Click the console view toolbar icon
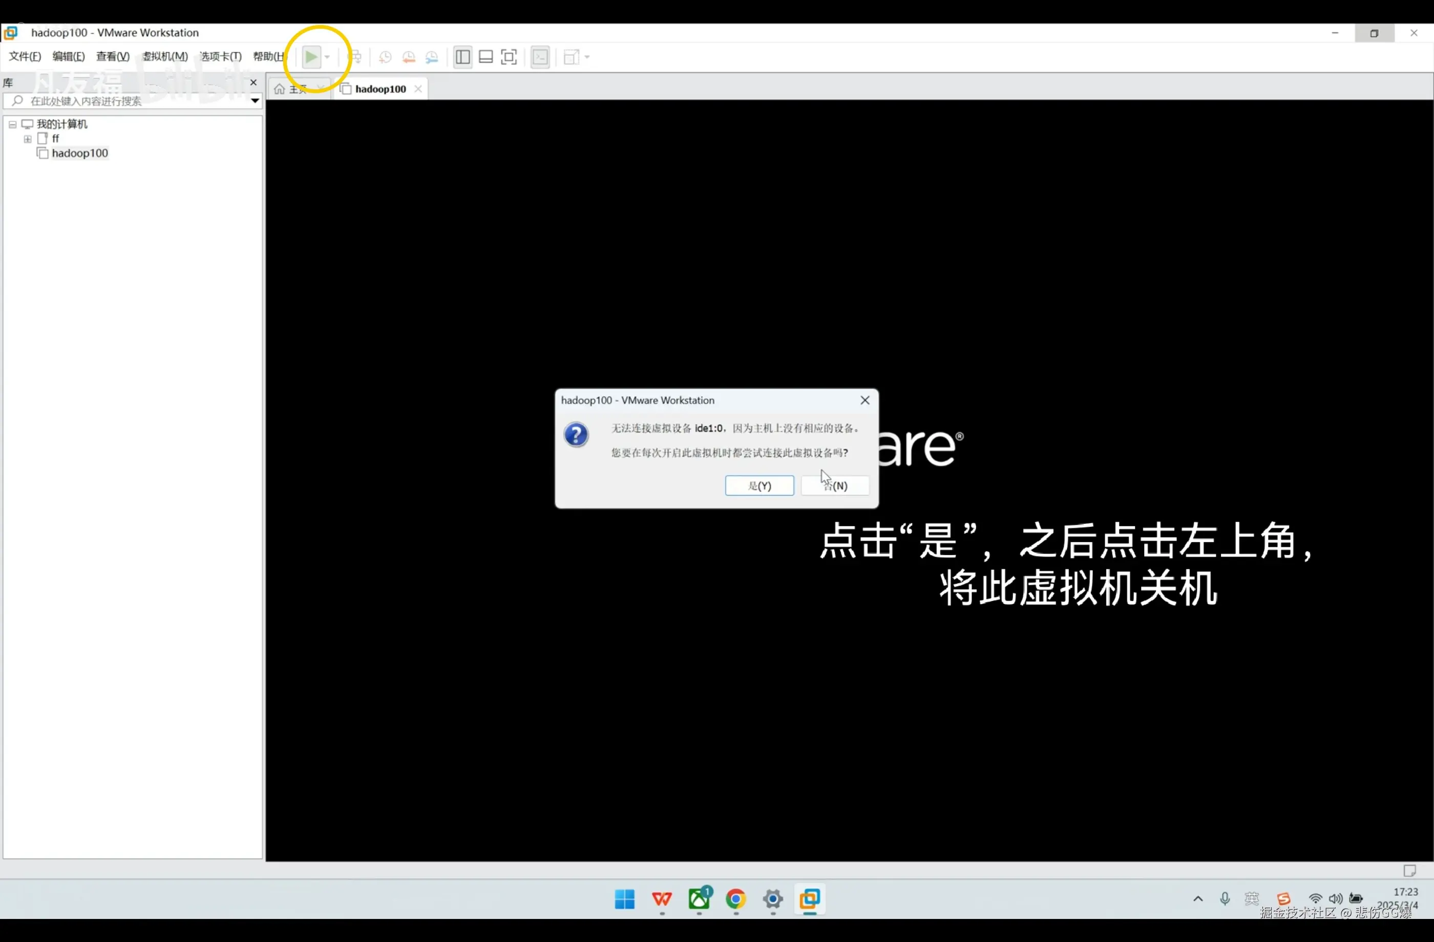The image size is (1434, 942). tap(540, 57)
